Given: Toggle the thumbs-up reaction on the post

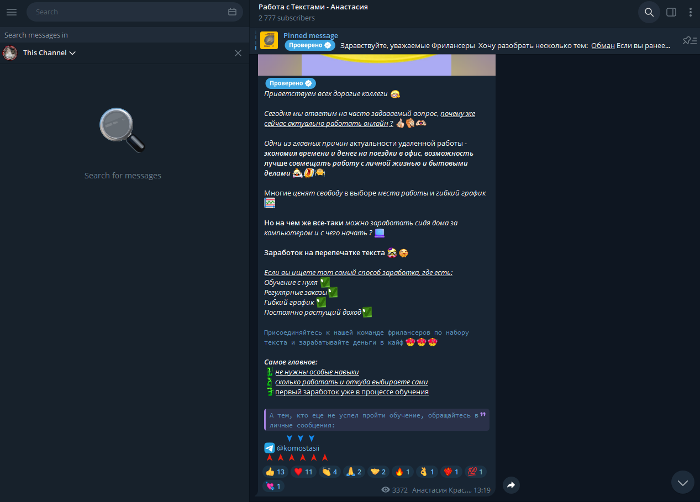Looking at the screenshot, I should pyautogui.click(x=275, y=472).
